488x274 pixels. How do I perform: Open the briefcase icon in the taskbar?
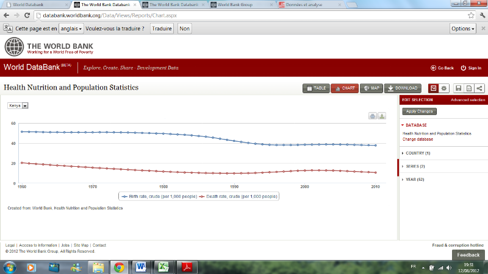(x=54, y=267)
